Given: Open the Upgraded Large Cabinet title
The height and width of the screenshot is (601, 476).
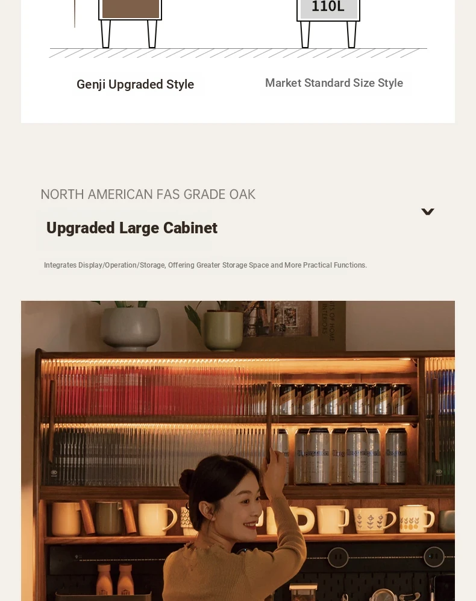Looking at the screenshot, I should click(x=132, y=228).
